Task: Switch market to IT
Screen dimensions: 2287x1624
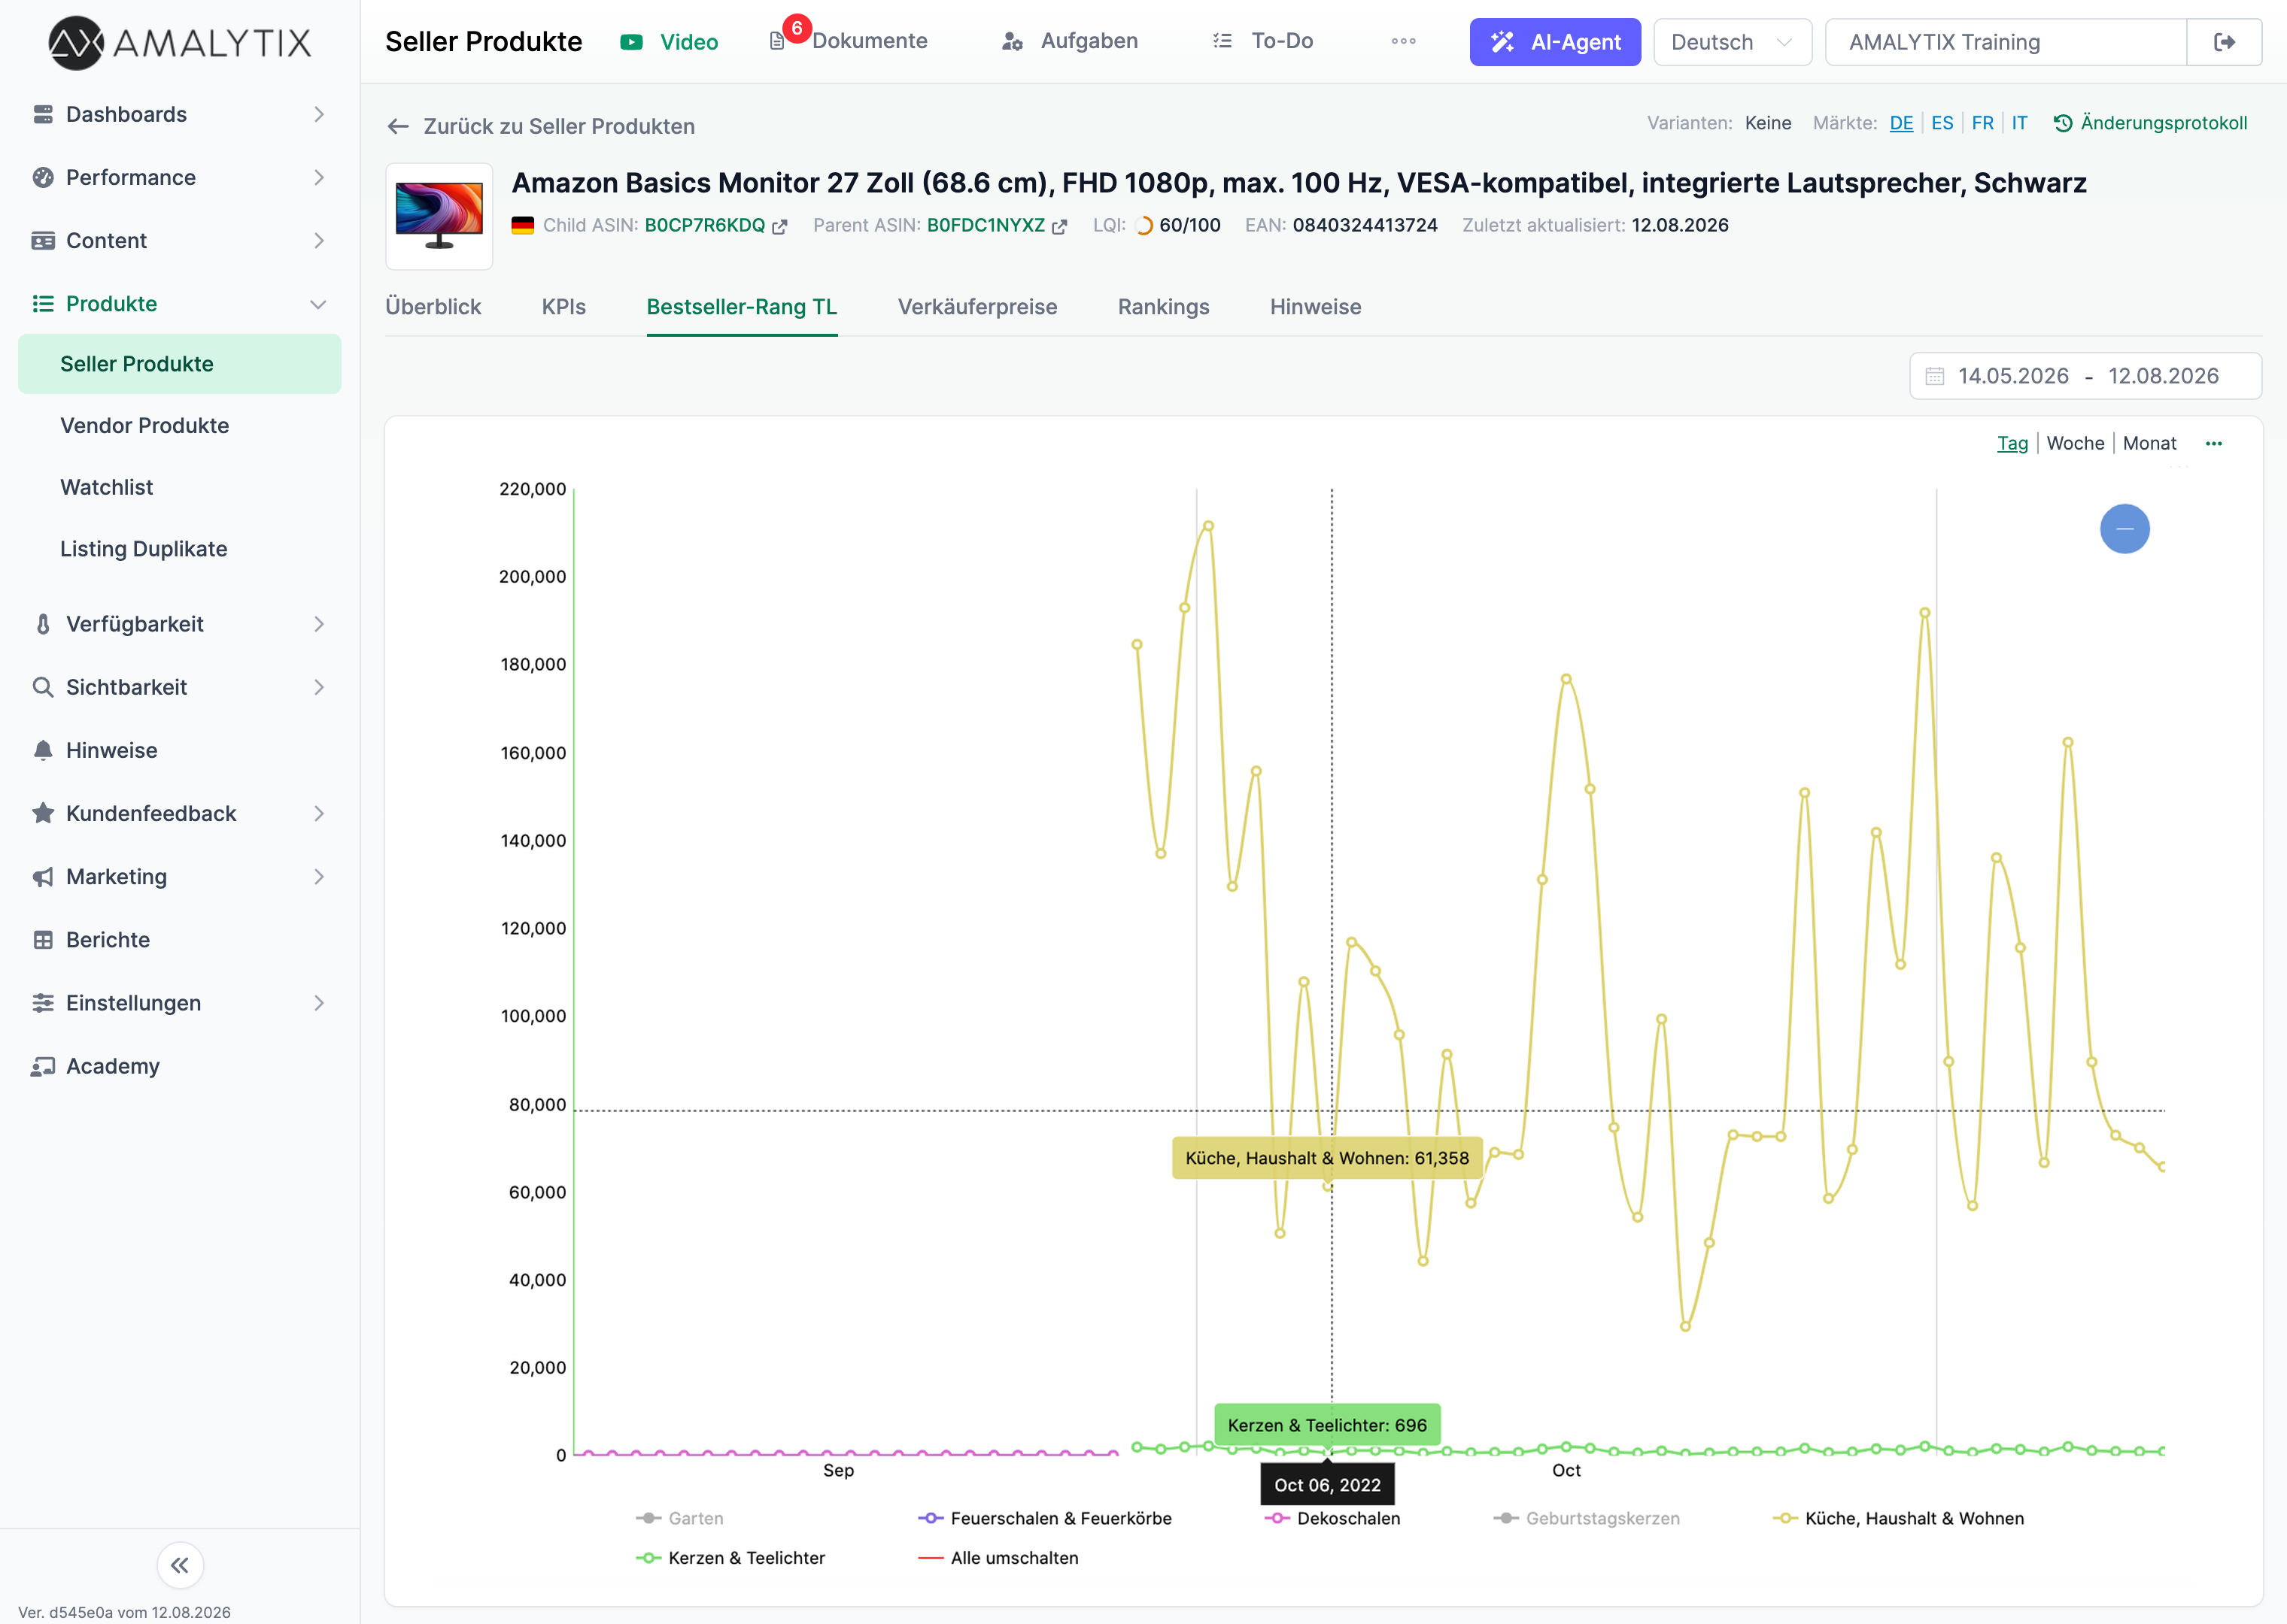Action: pos(2020,123)
